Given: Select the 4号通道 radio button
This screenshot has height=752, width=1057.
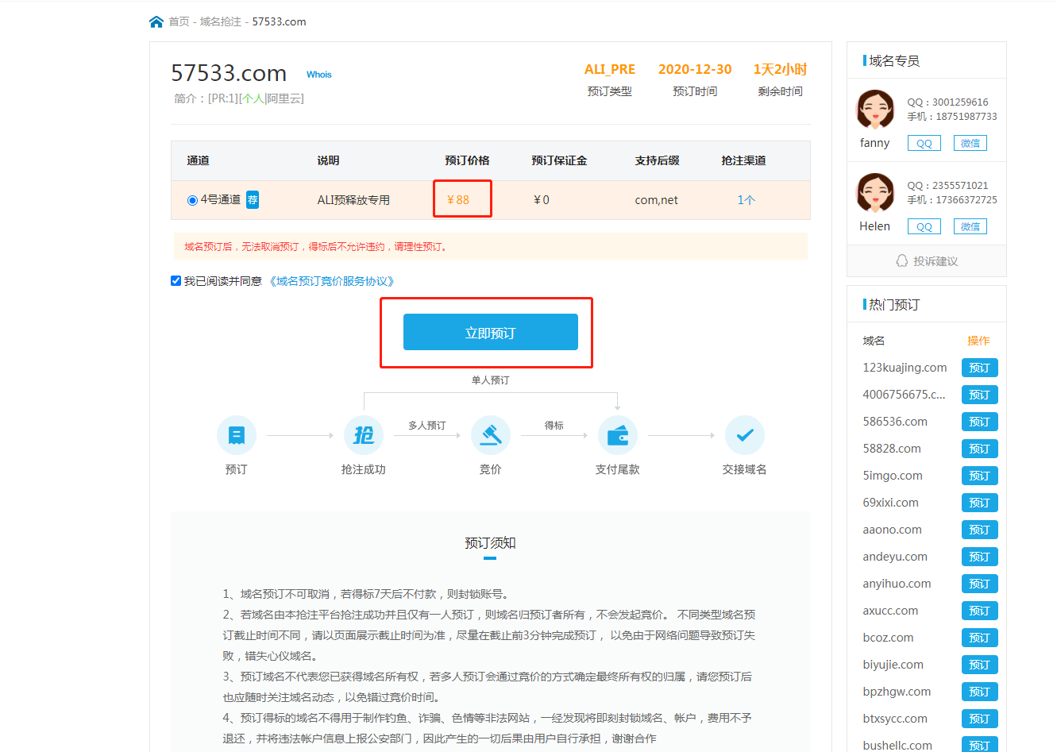Looking at the screenshot, I should [x=192, y=200].
